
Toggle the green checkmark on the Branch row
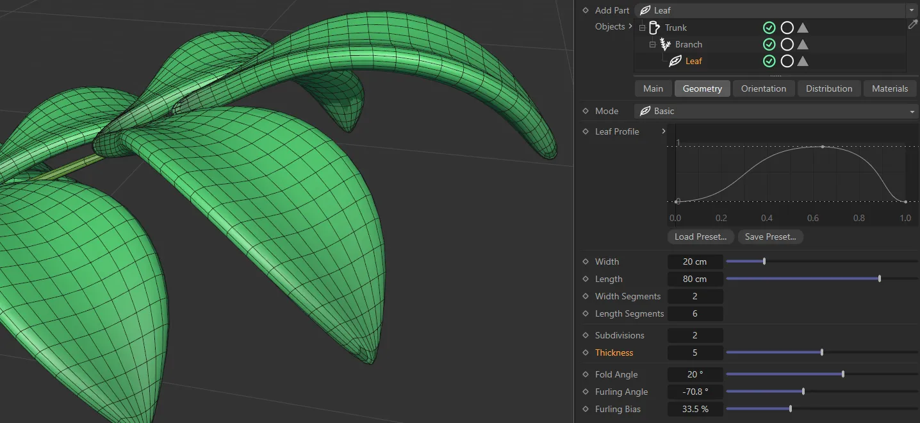[x=769, y=44]
